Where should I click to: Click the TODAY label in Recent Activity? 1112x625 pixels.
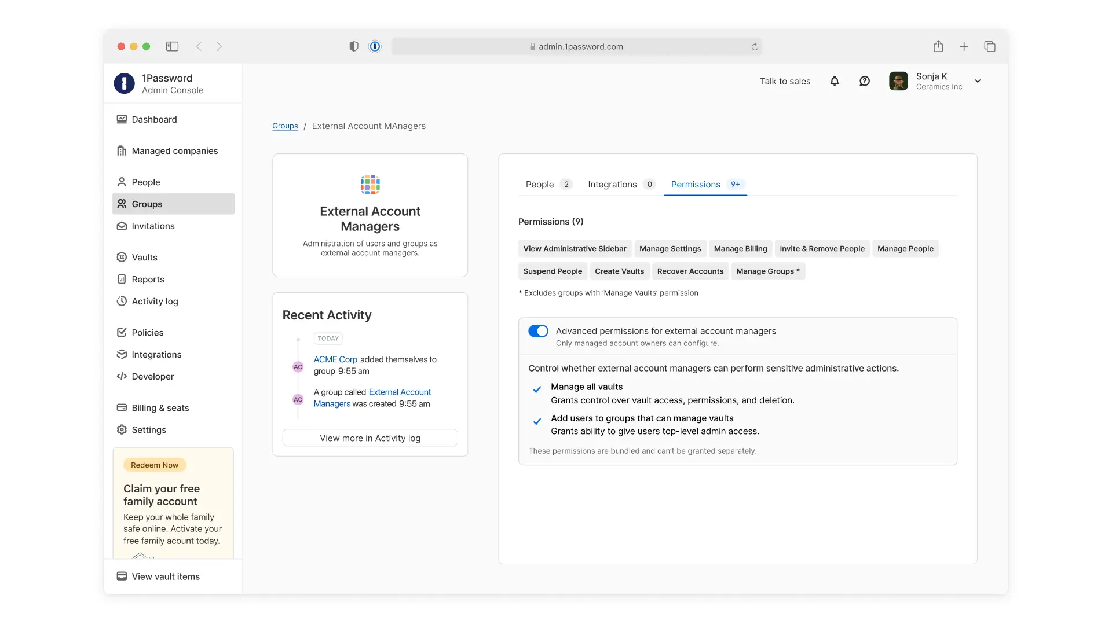point(328,339)
